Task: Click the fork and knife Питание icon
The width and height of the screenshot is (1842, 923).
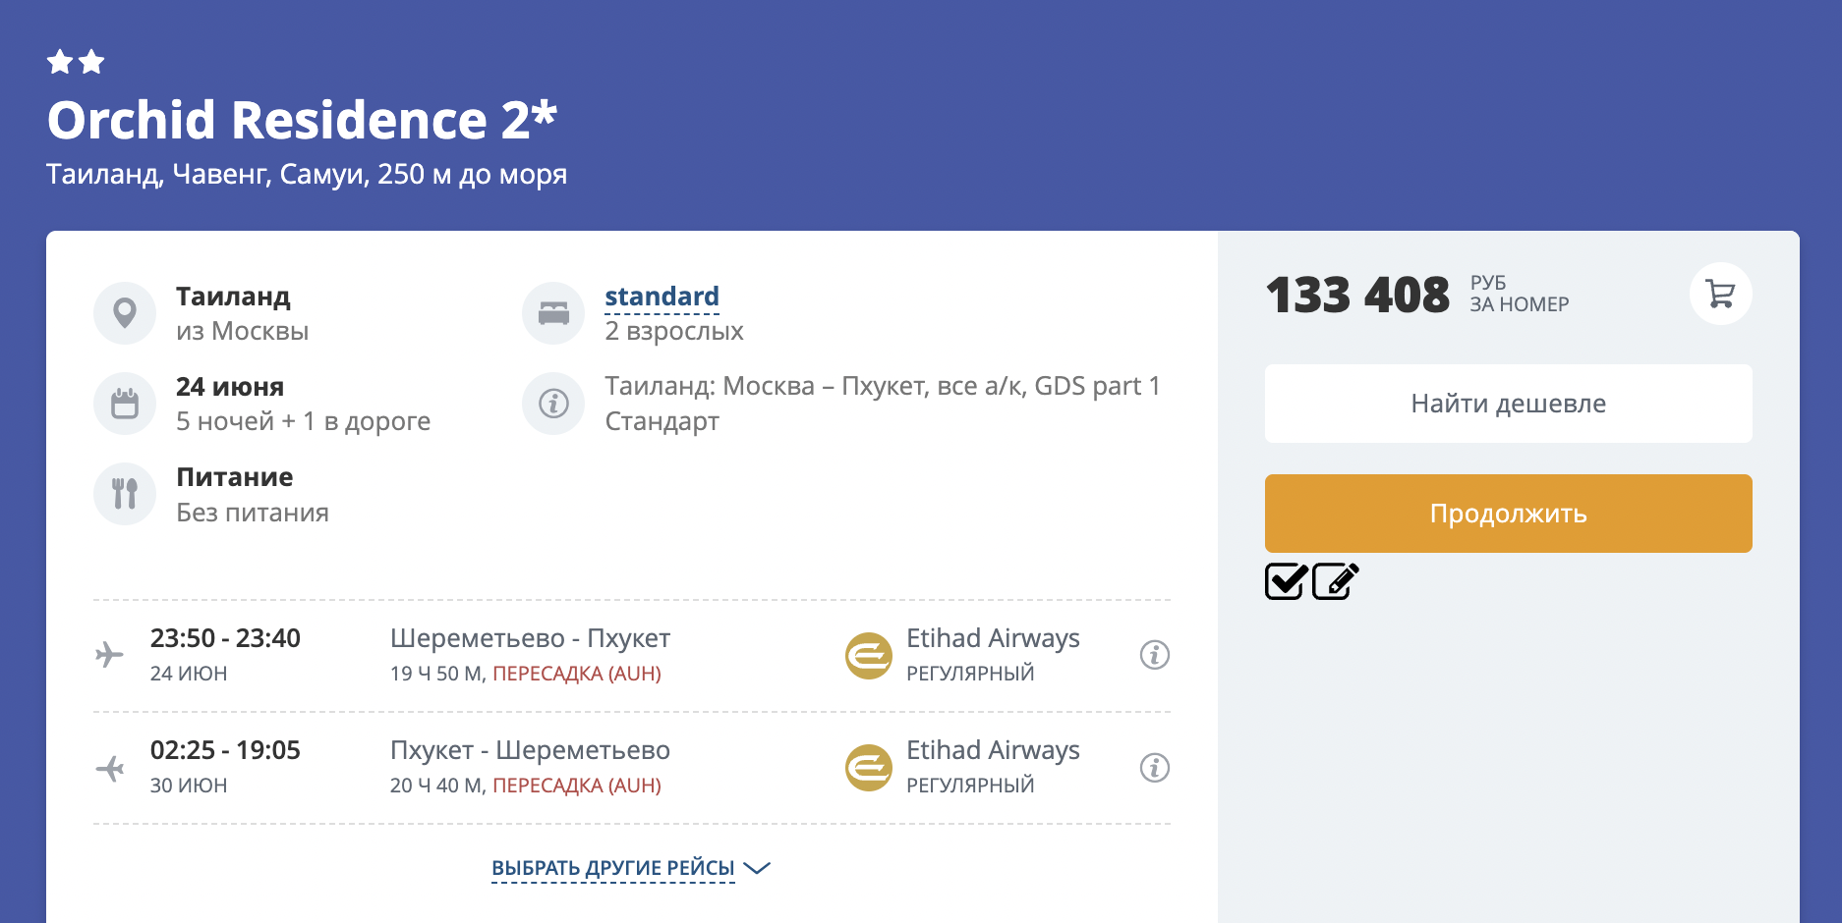Action: click(x=125, y=494)
